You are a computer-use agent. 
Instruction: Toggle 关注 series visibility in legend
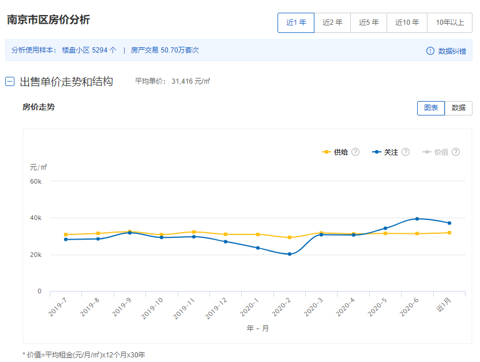[391, 152]
